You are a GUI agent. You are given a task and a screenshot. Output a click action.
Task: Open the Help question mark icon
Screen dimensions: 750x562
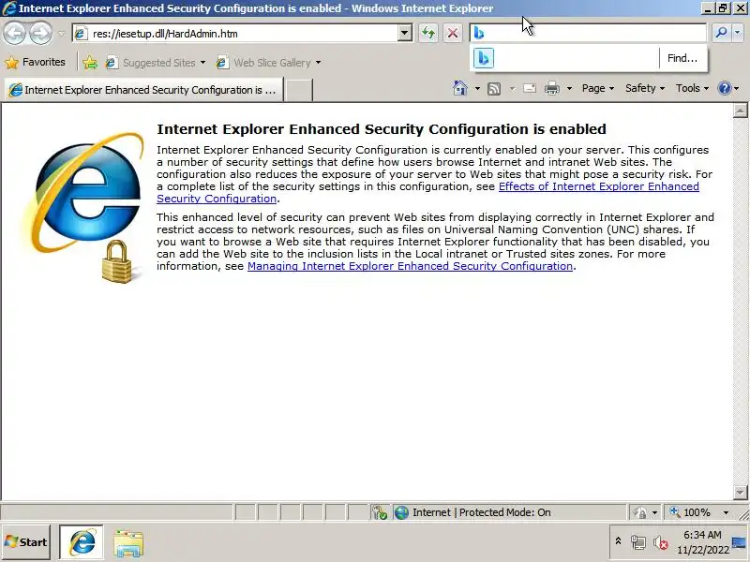[x=725, y=88]
